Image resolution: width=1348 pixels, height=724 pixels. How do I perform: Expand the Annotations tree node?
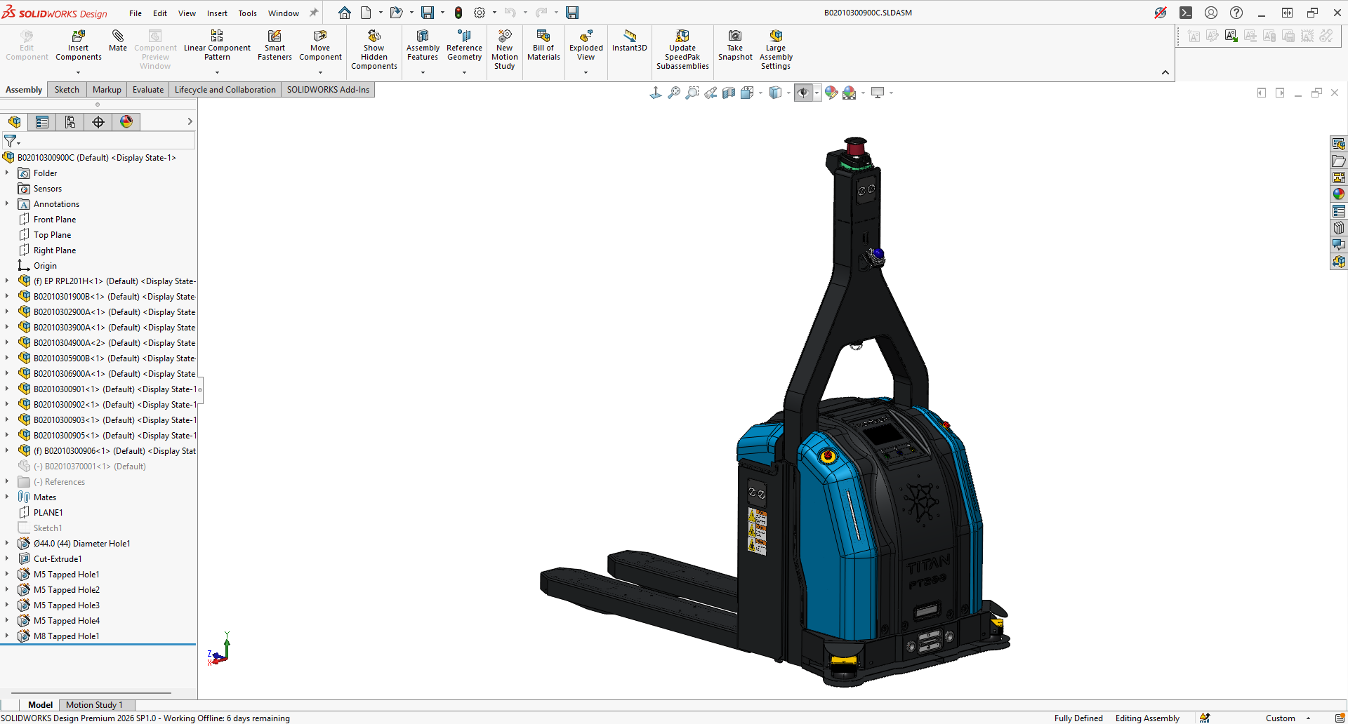[7, 203]
